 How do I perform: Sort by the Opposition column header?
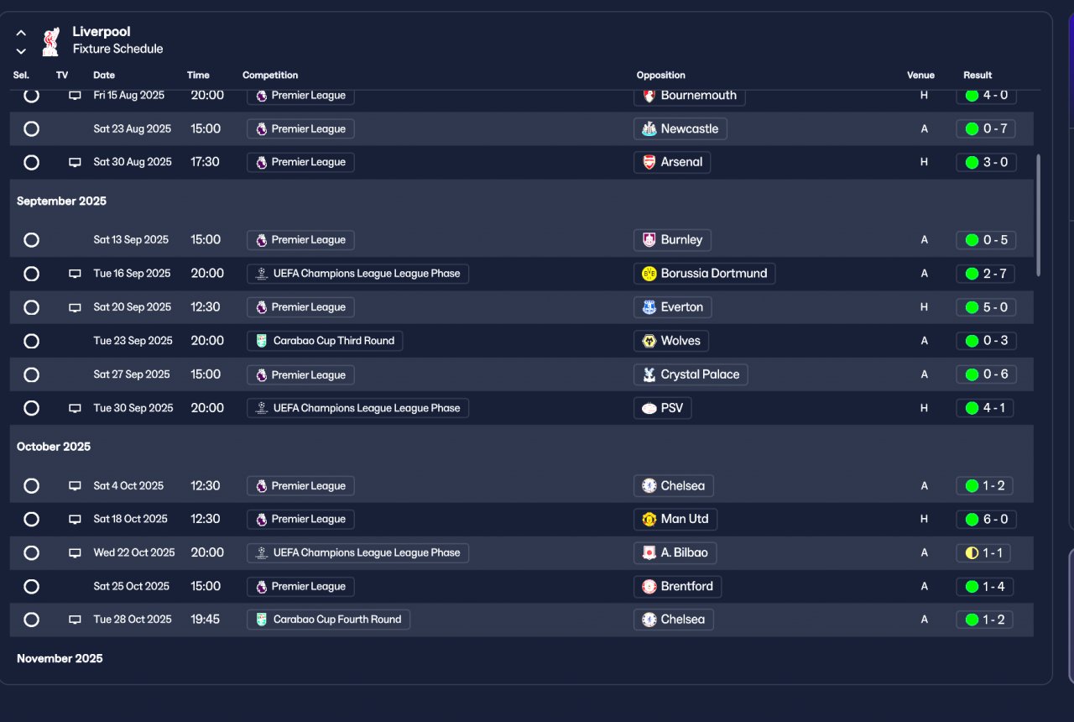point(660,76)
